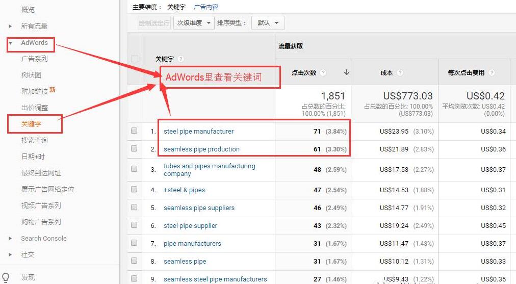Select 关键字 in the sidebar
The height and width of the screenshot is (284, 516).
31,124
